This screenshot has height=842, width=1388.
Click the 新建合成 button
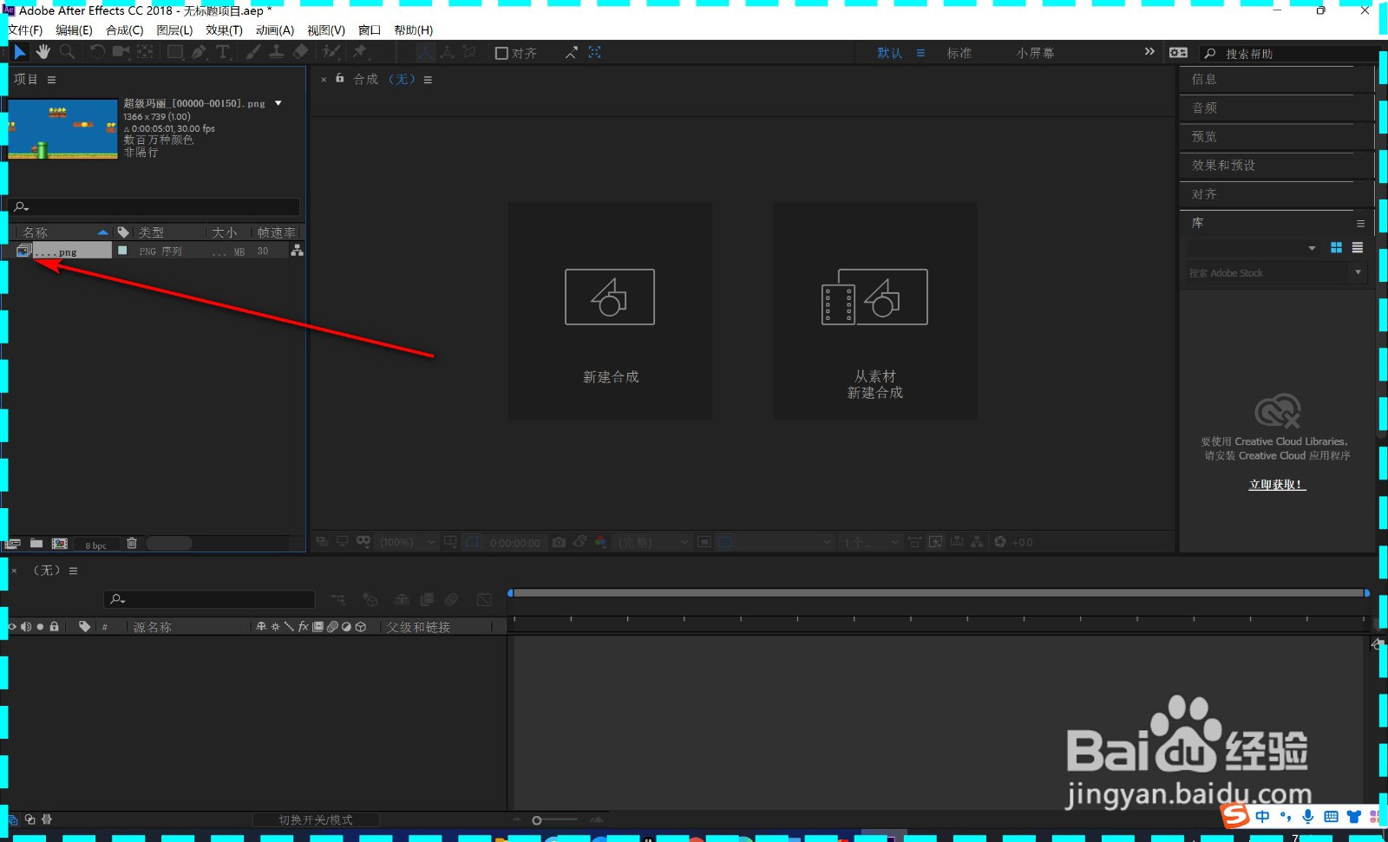click(610, 311)
